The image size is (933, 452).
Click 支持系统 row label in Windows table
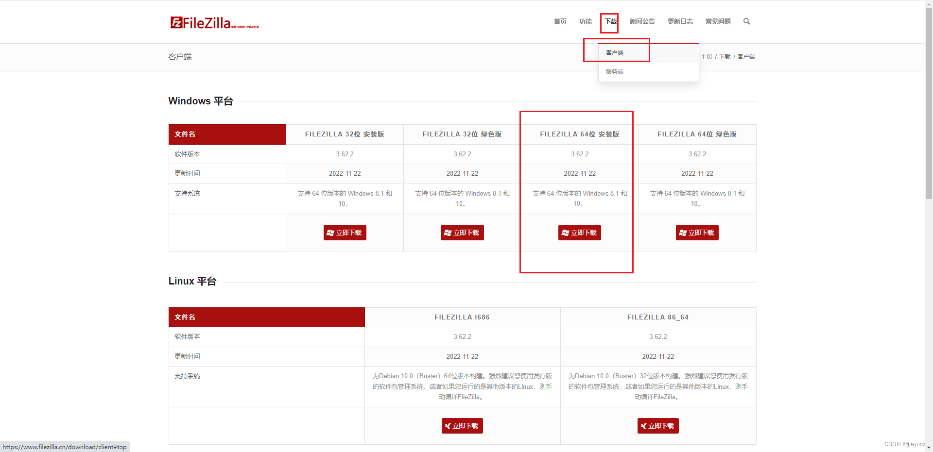tap(187, 193)
